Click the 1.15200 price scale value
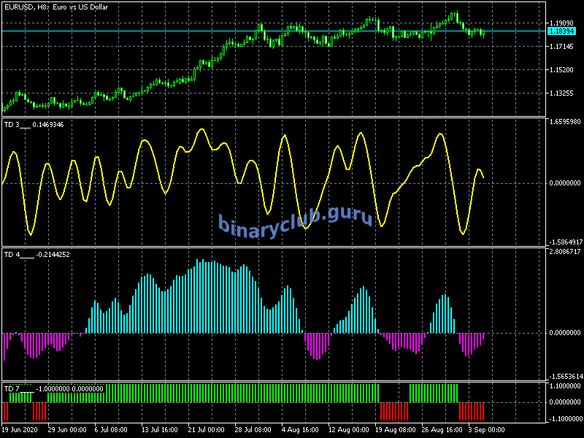The width and height of the screenshot is (584, 438). tap(564, 70)
